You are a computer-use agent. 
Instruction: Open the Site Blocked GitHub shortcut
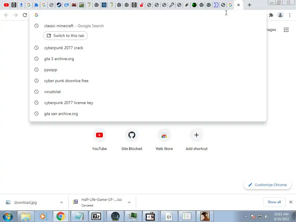coord(132,140)
